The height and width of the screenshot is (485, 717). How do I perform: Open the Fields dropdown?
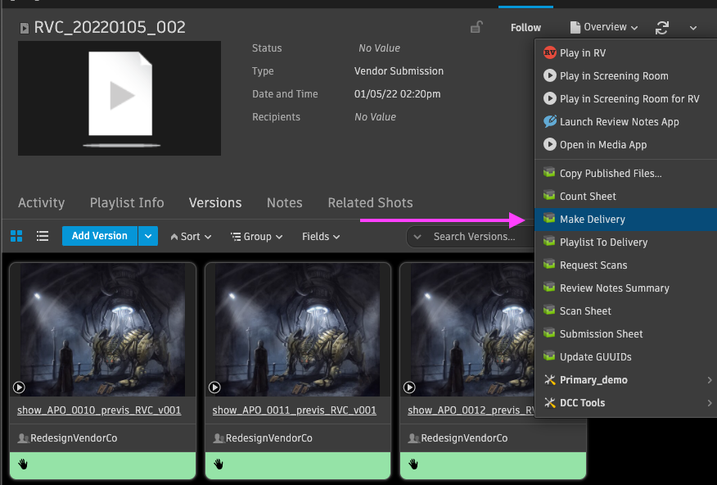tap(321, 237)
